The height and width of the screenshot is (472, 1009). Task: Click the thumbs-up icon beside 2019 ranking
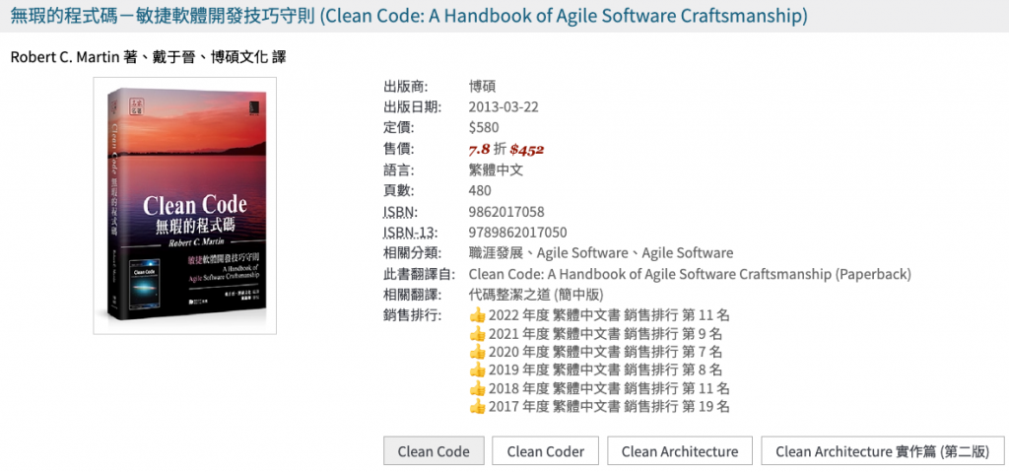coord(478,370)
